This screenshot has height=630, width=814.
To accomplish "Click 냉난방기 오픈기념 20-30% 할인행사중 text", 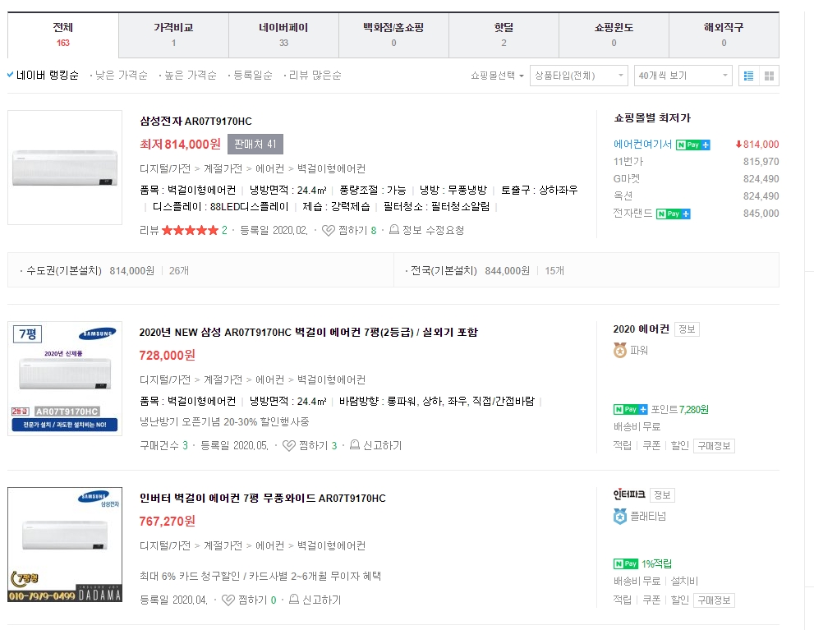I will [x=224, y=422].
